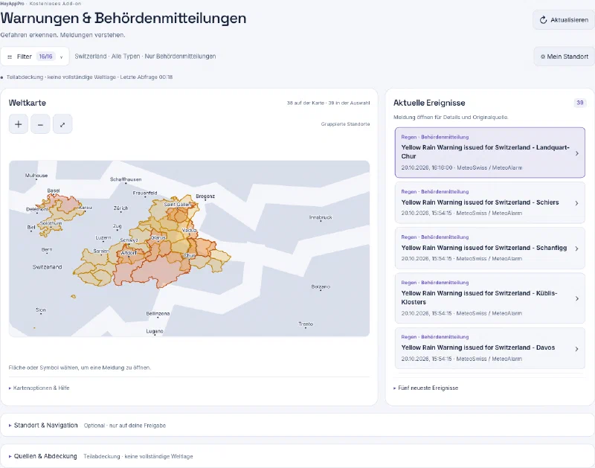Image resolution: width=595 pixels, height=468 pixels.
Task: Zoom in on the world map
Action: 18,124
